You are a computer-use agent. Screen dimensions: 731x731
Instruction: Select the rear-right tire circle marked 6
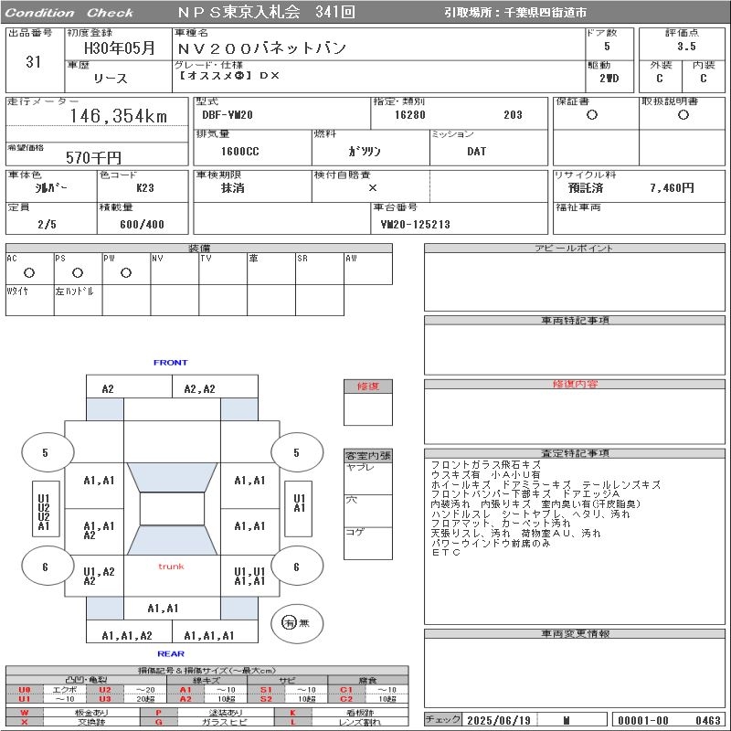[296, 567]
